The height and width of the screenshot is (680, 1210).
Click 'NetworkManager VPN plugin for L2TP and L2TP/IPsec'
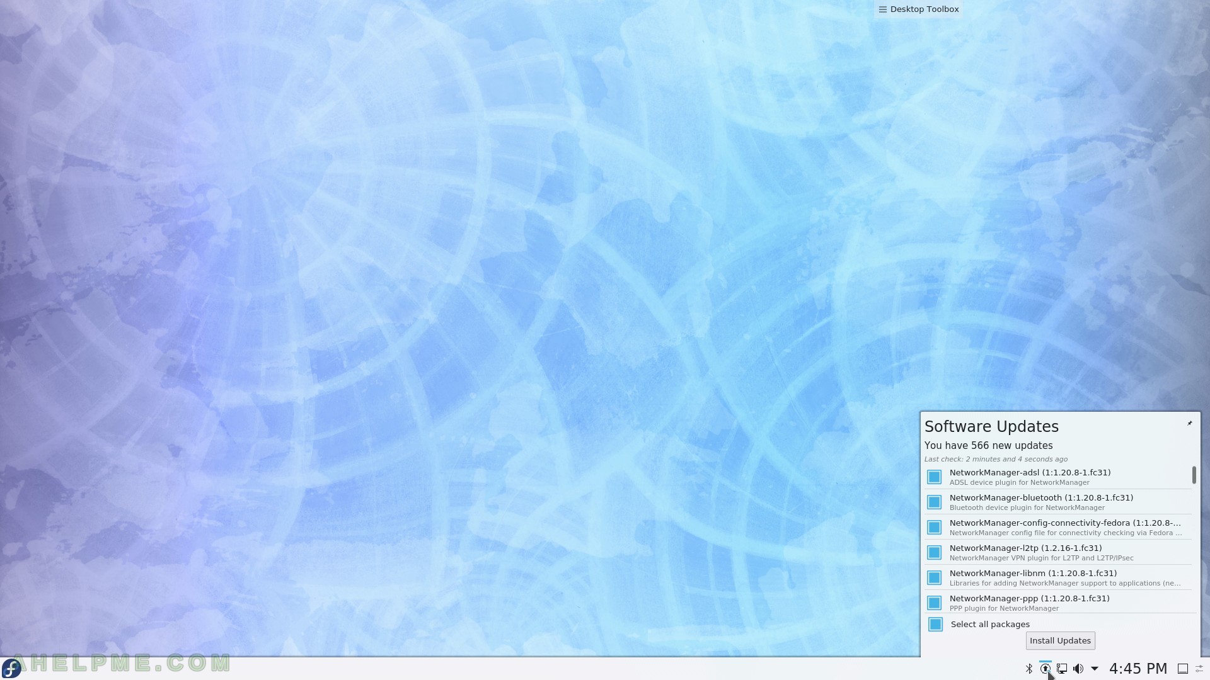pos(1041,558)
